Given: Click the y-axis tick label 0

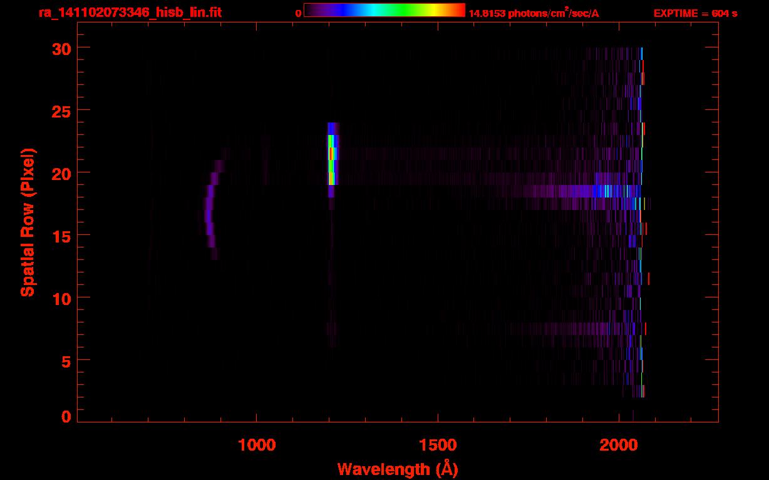Looking at the screenshot, I should coord(66,417).
